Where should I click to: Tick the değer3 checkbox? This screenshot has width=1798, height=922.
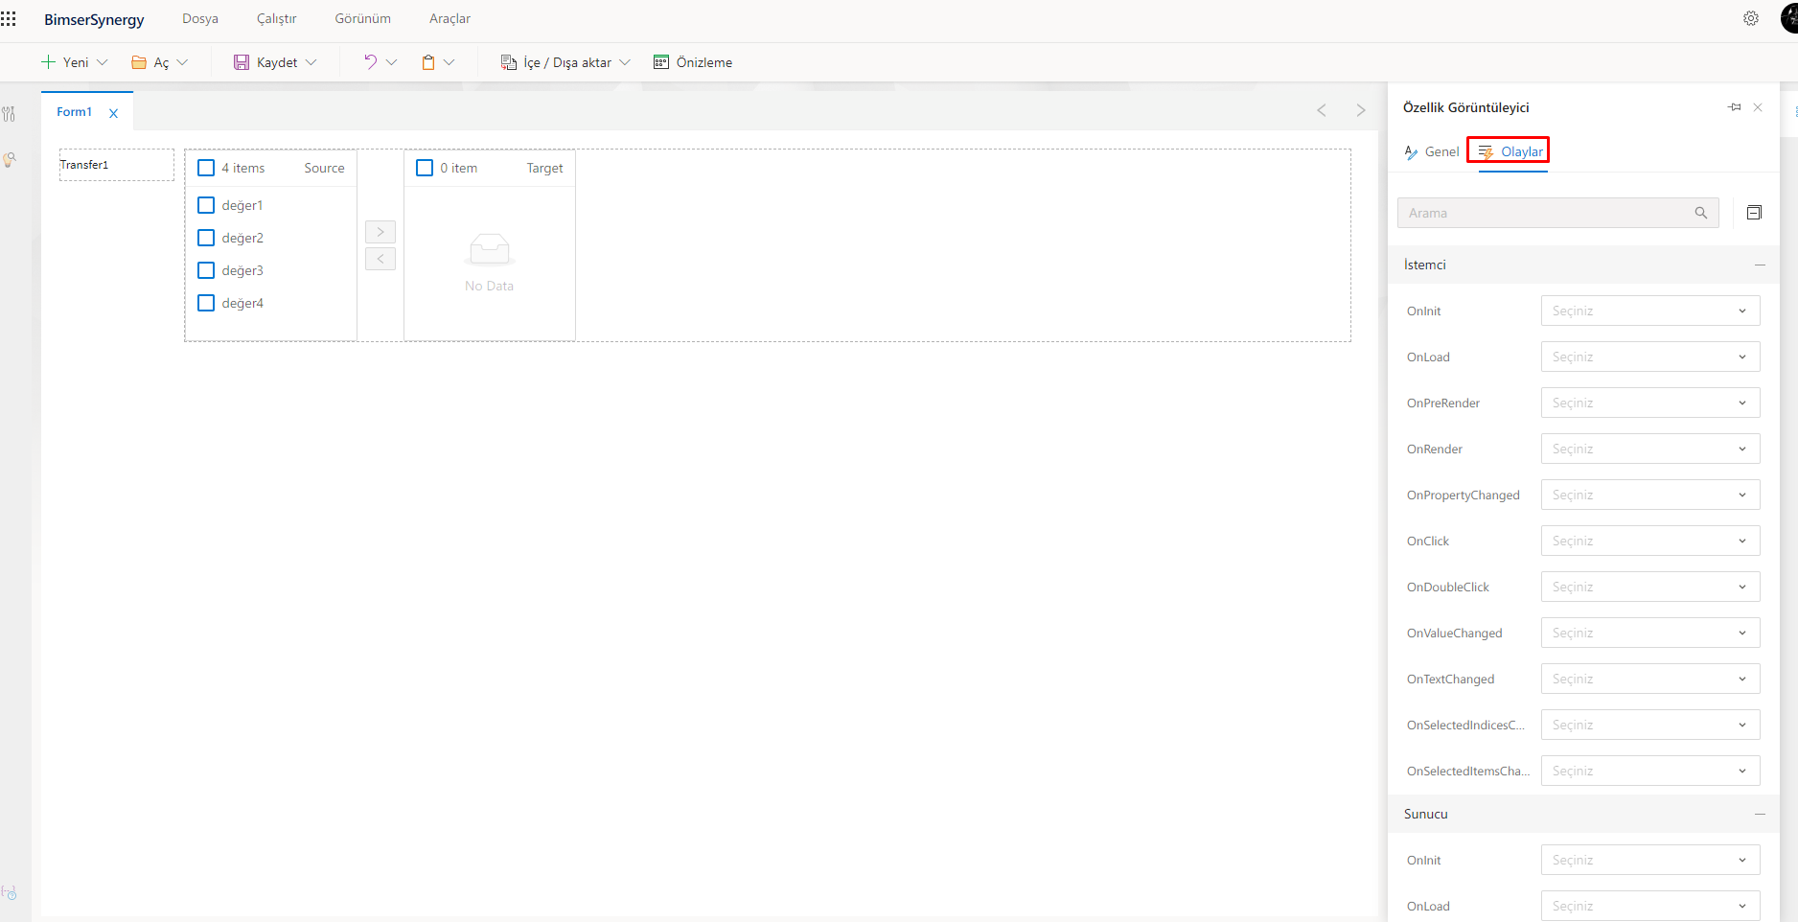(x=206, y=270)
